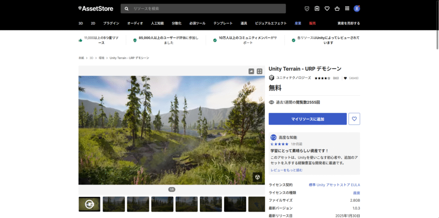Click the heart button beside マイリソースに追加
Image resolution: width=439 pixels, height=218 pixels.
pyautogui.click(x=354, y=119)
